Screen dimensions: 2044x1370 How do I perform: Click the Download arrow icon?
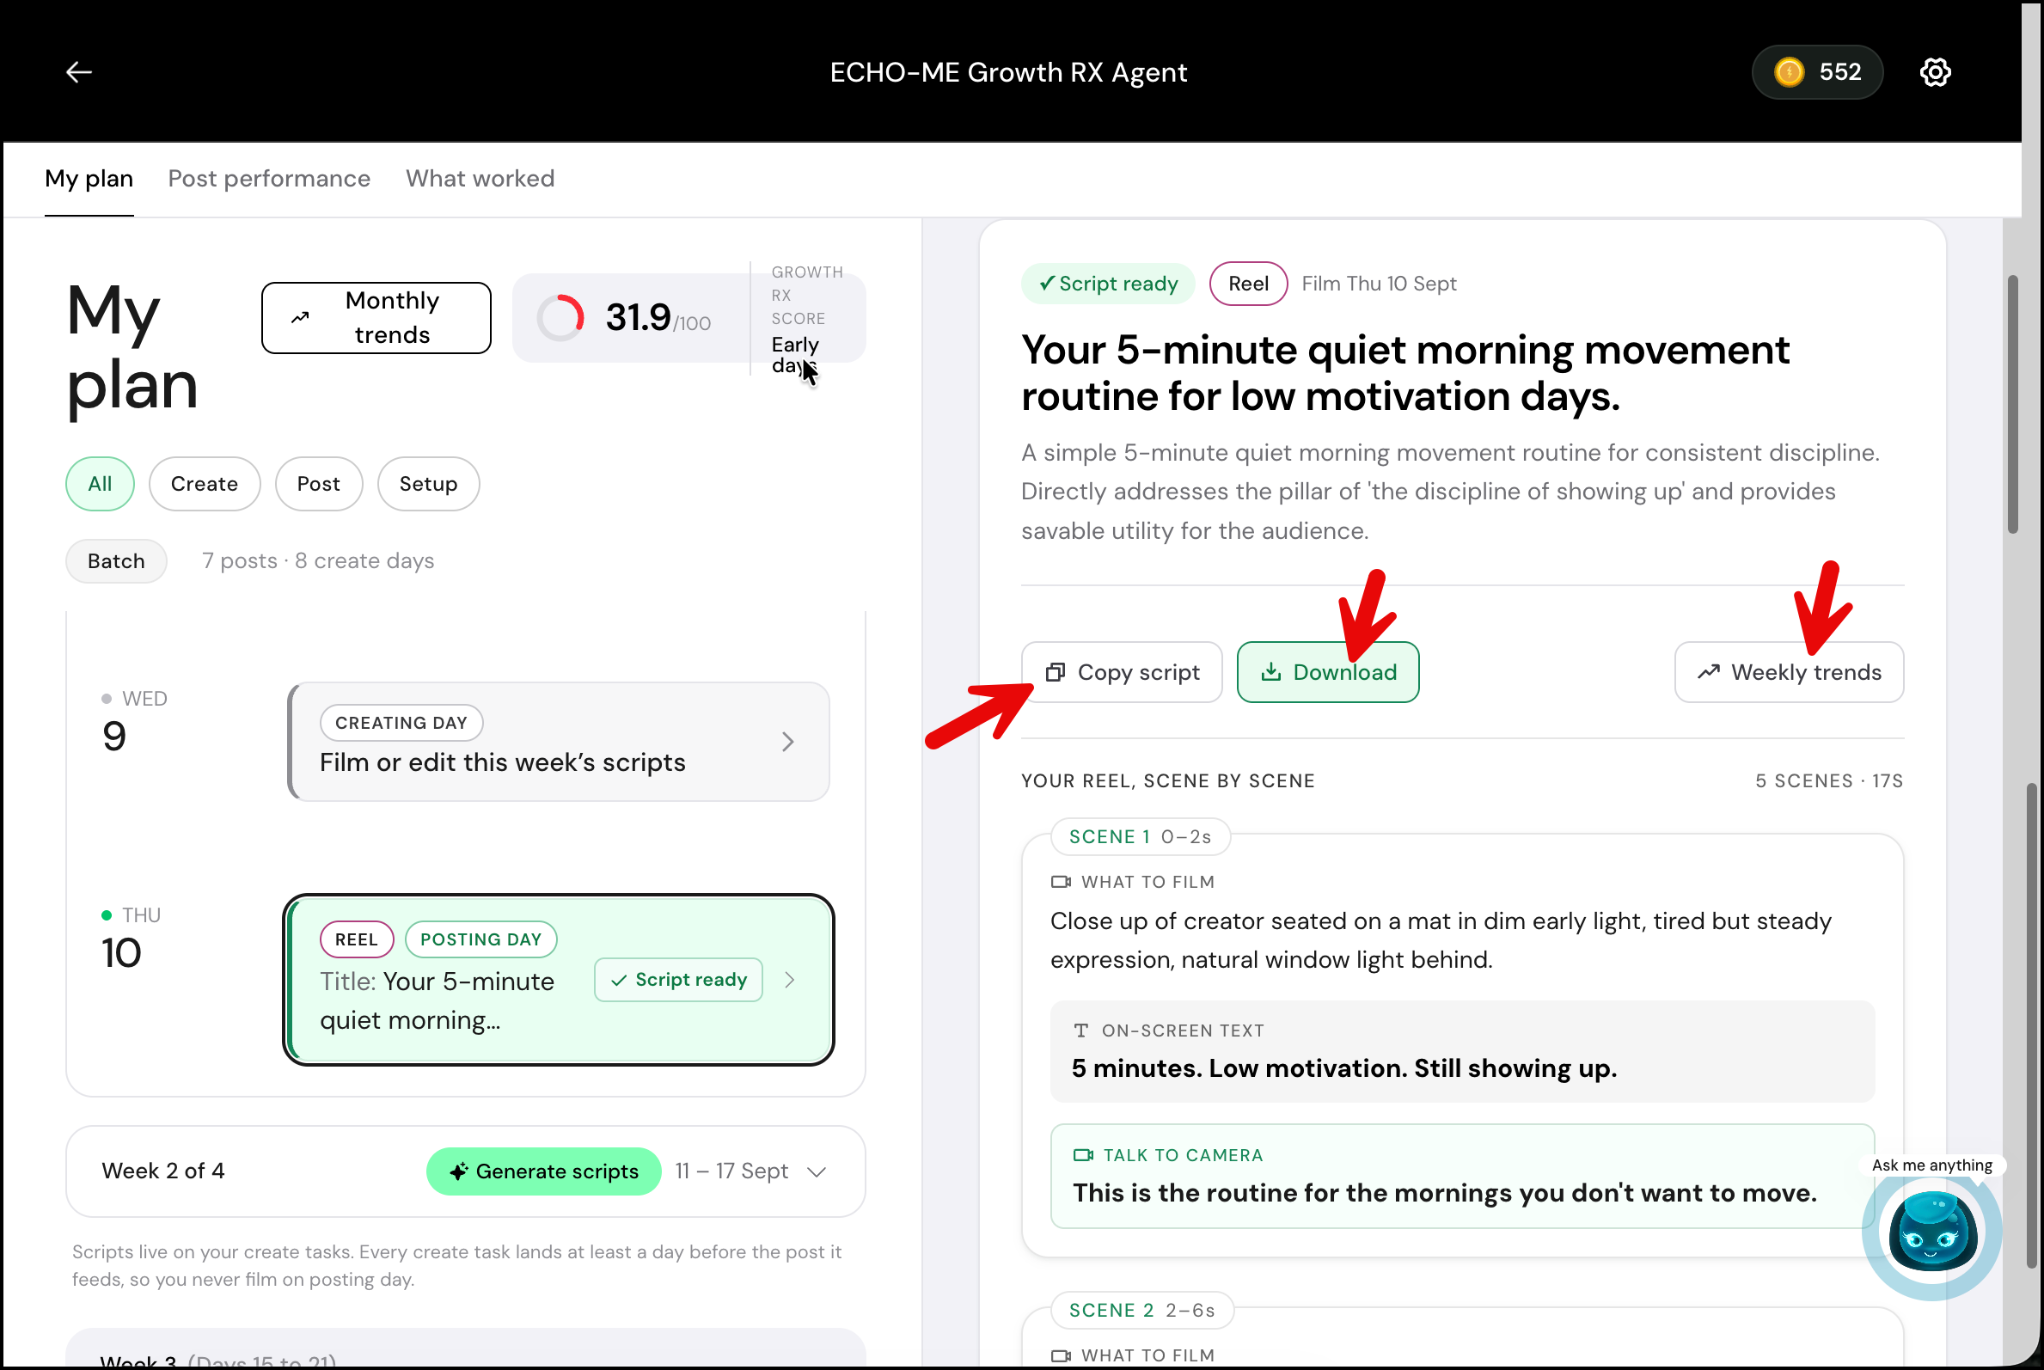(1270, 672)
